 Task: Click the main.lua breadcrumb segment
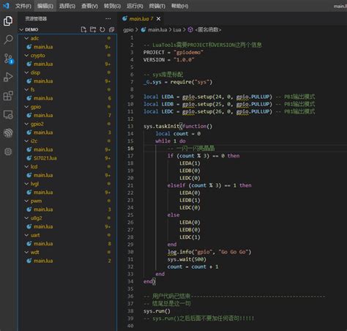pos(157,30)
